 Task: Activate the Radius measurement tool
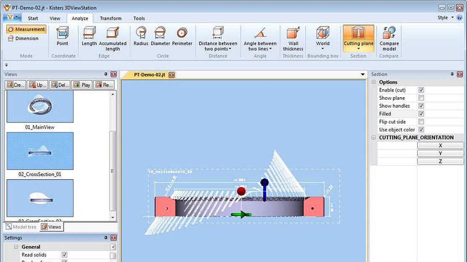tap(141, 36)
